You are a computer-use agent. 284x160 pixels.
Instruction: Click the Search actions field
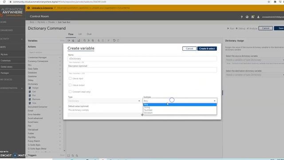coord(45,52)
